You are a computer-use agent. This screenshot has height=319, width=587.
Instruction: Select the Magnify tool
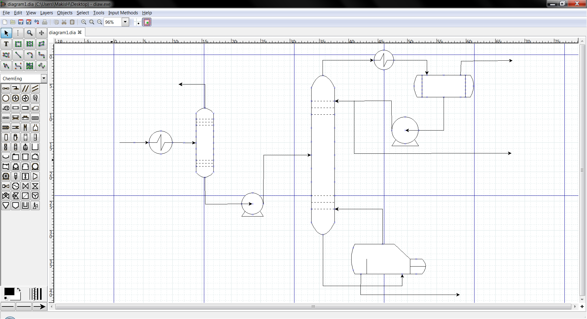click(30, 33)
